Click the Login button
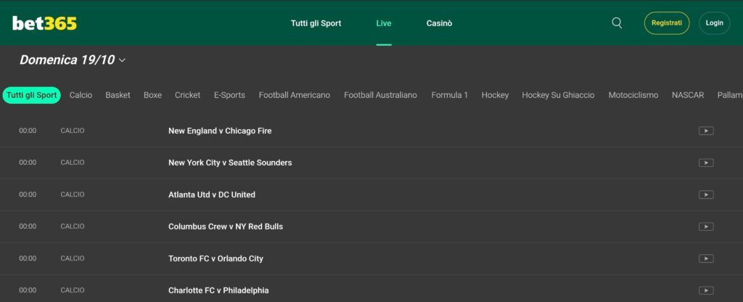 tap(714, 23)
